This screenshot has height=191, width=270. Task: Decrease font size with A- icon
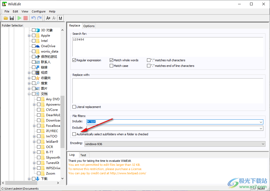pos(54,18)
